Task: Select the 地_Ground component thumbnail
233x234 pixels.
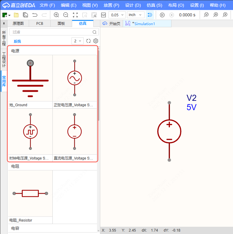Action: point(30,78)
